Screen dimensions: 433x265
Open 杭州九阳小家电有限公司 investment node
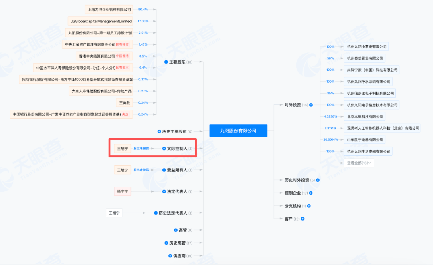(366, 46)
